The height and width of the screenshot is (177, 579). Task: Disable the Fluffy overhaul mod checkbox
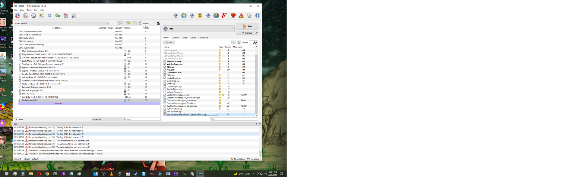click(20, 84)
